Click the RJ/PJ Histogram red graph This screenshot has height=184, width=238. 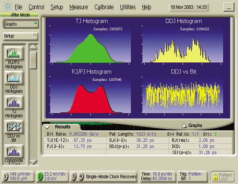coord(90,95)
